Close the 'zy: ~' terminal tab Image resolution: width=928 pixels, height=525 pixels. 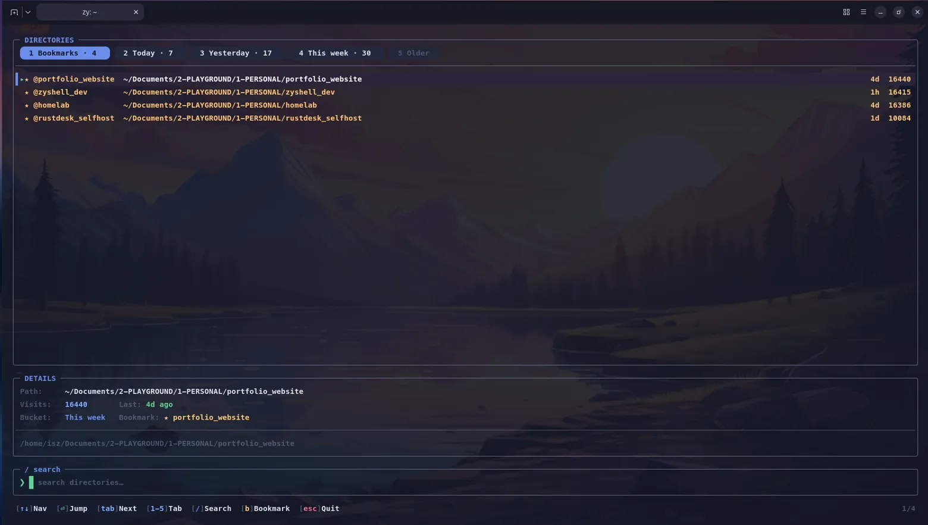tap(136, 12)
